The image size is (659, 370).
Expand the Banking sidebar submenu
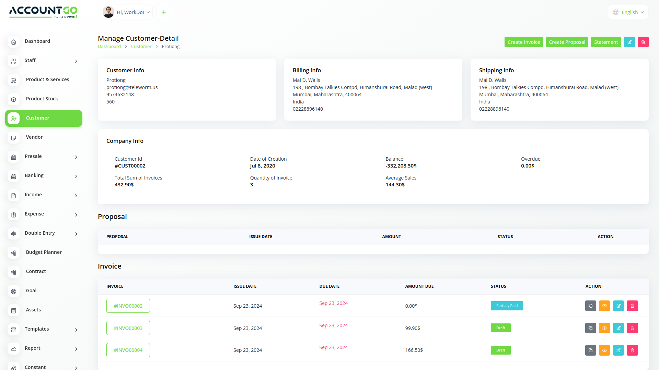pos(44,176)
